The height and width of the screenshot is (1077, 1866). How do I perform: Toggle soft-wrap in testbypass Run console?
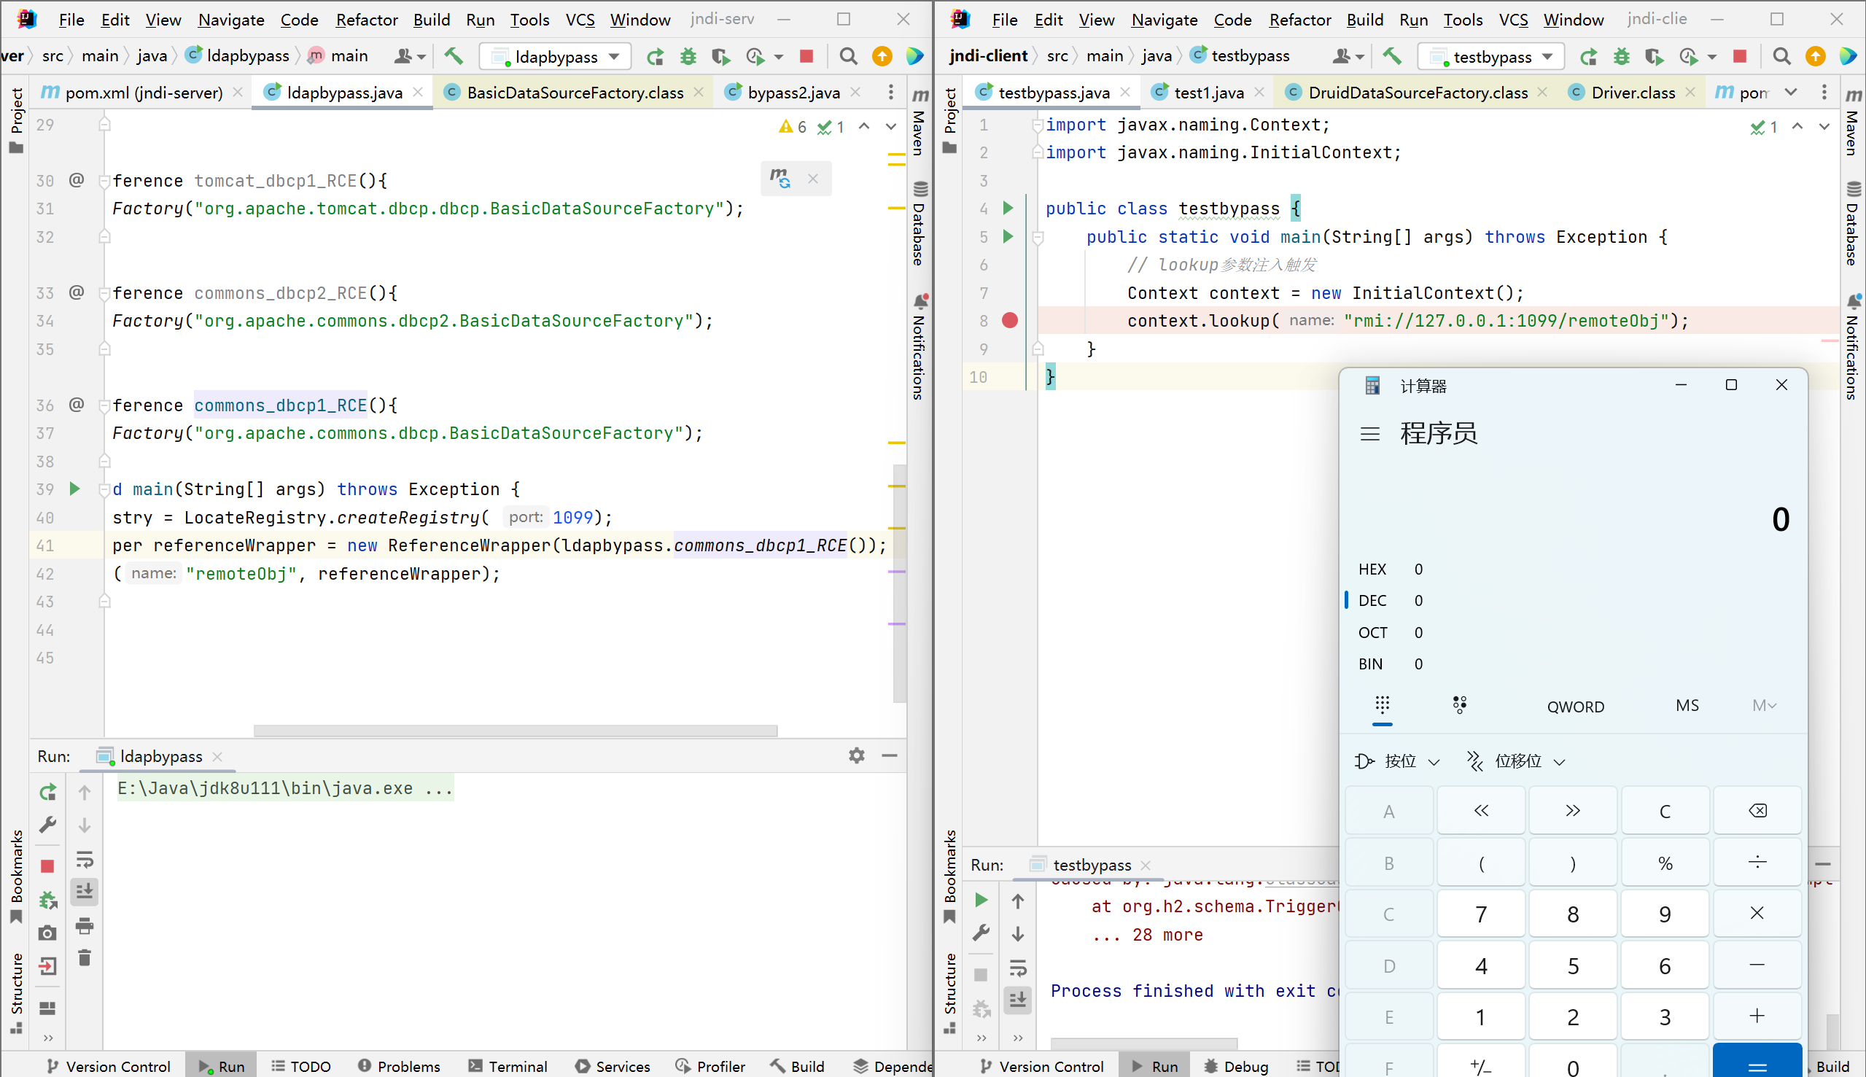(1018, 968)
